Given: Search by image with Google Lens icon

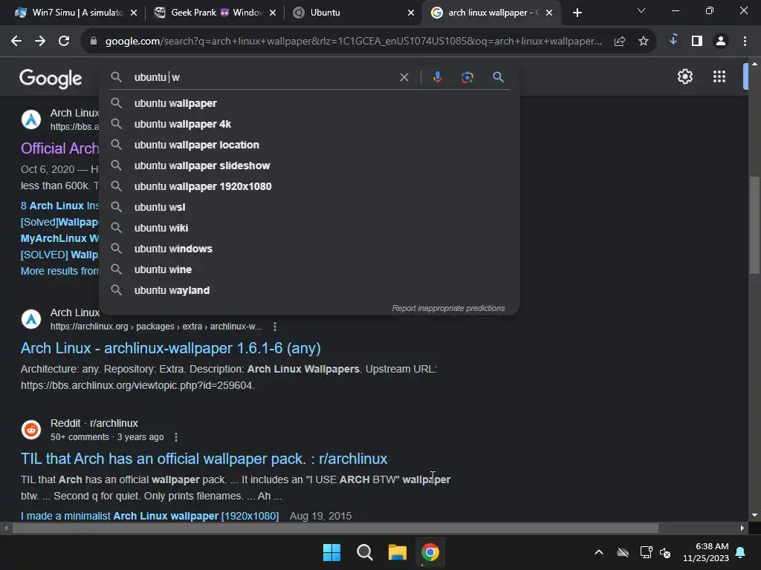Looking at the screenshot, I should (467, 77).
